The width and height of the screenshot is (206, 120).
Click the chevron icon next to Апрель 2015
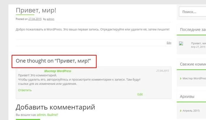pos(181,111)
